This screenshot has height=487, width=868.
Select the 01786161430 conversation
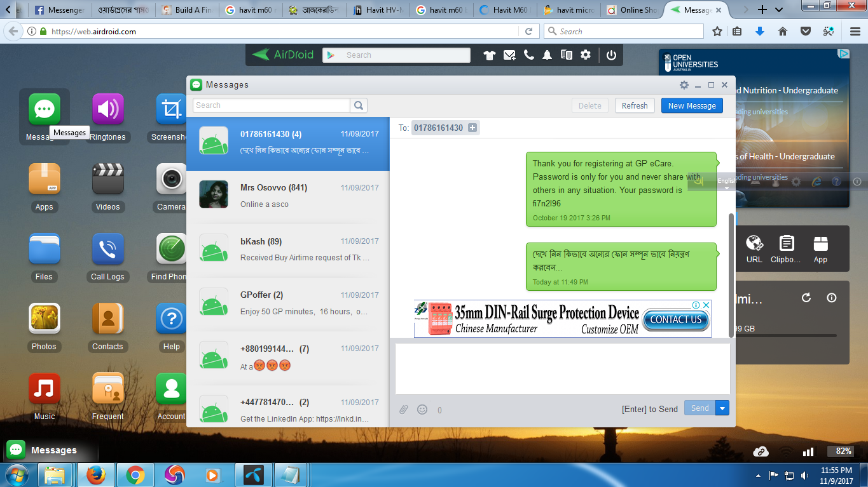tap(288, 143)
